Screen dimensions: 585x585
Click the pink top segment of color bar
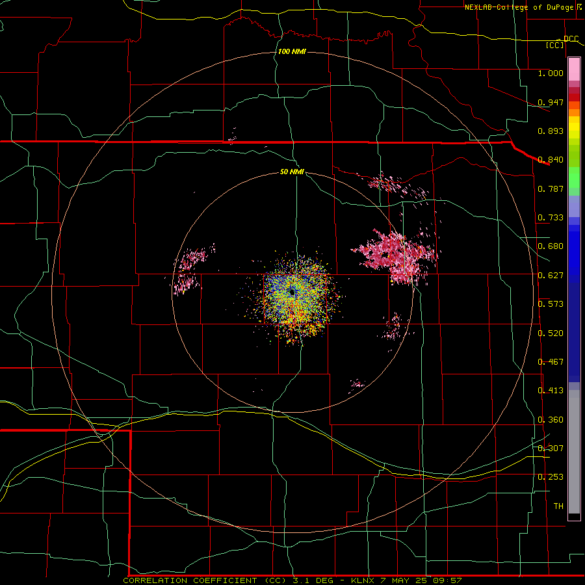point(574,69)
